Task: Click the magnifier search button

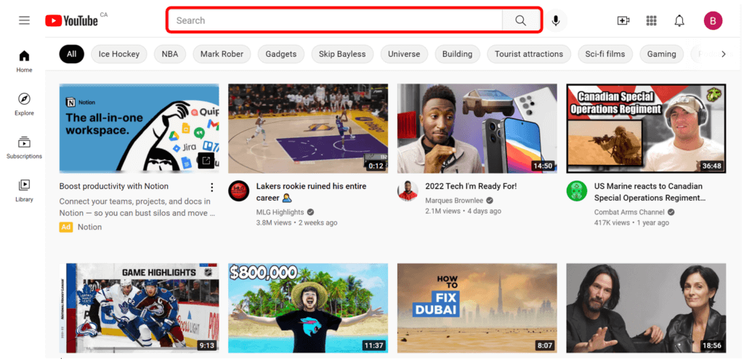Action: pos(520,20)
